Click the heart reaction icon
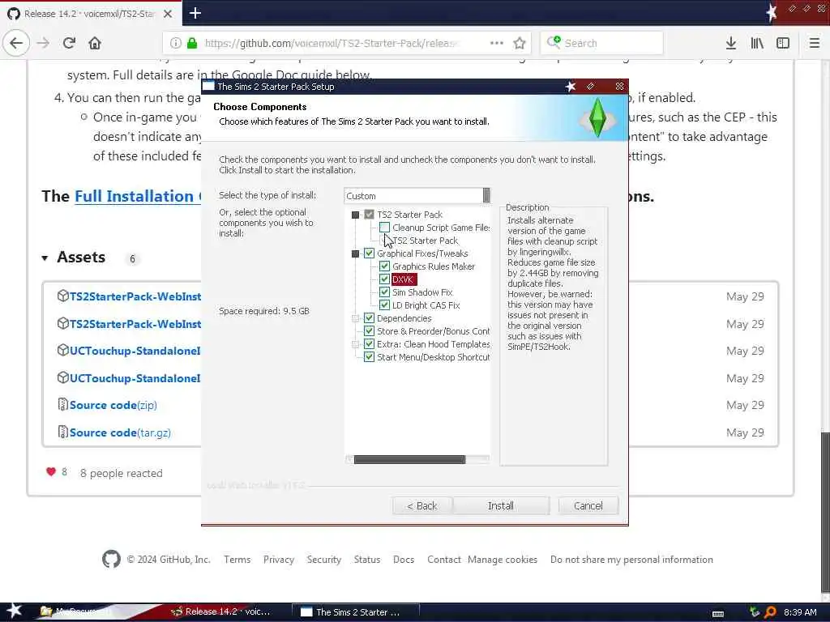 [51, 472]
